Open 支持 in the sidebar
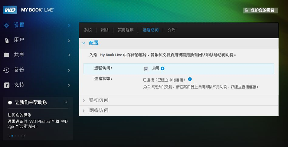The height and width of the screenshot is (147, 288). tap(19, 85)
